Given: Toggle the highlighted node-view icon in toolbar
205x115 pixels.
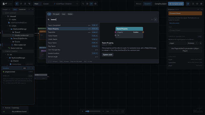Looking at the screenshot, I should click(x=91, y=4).
